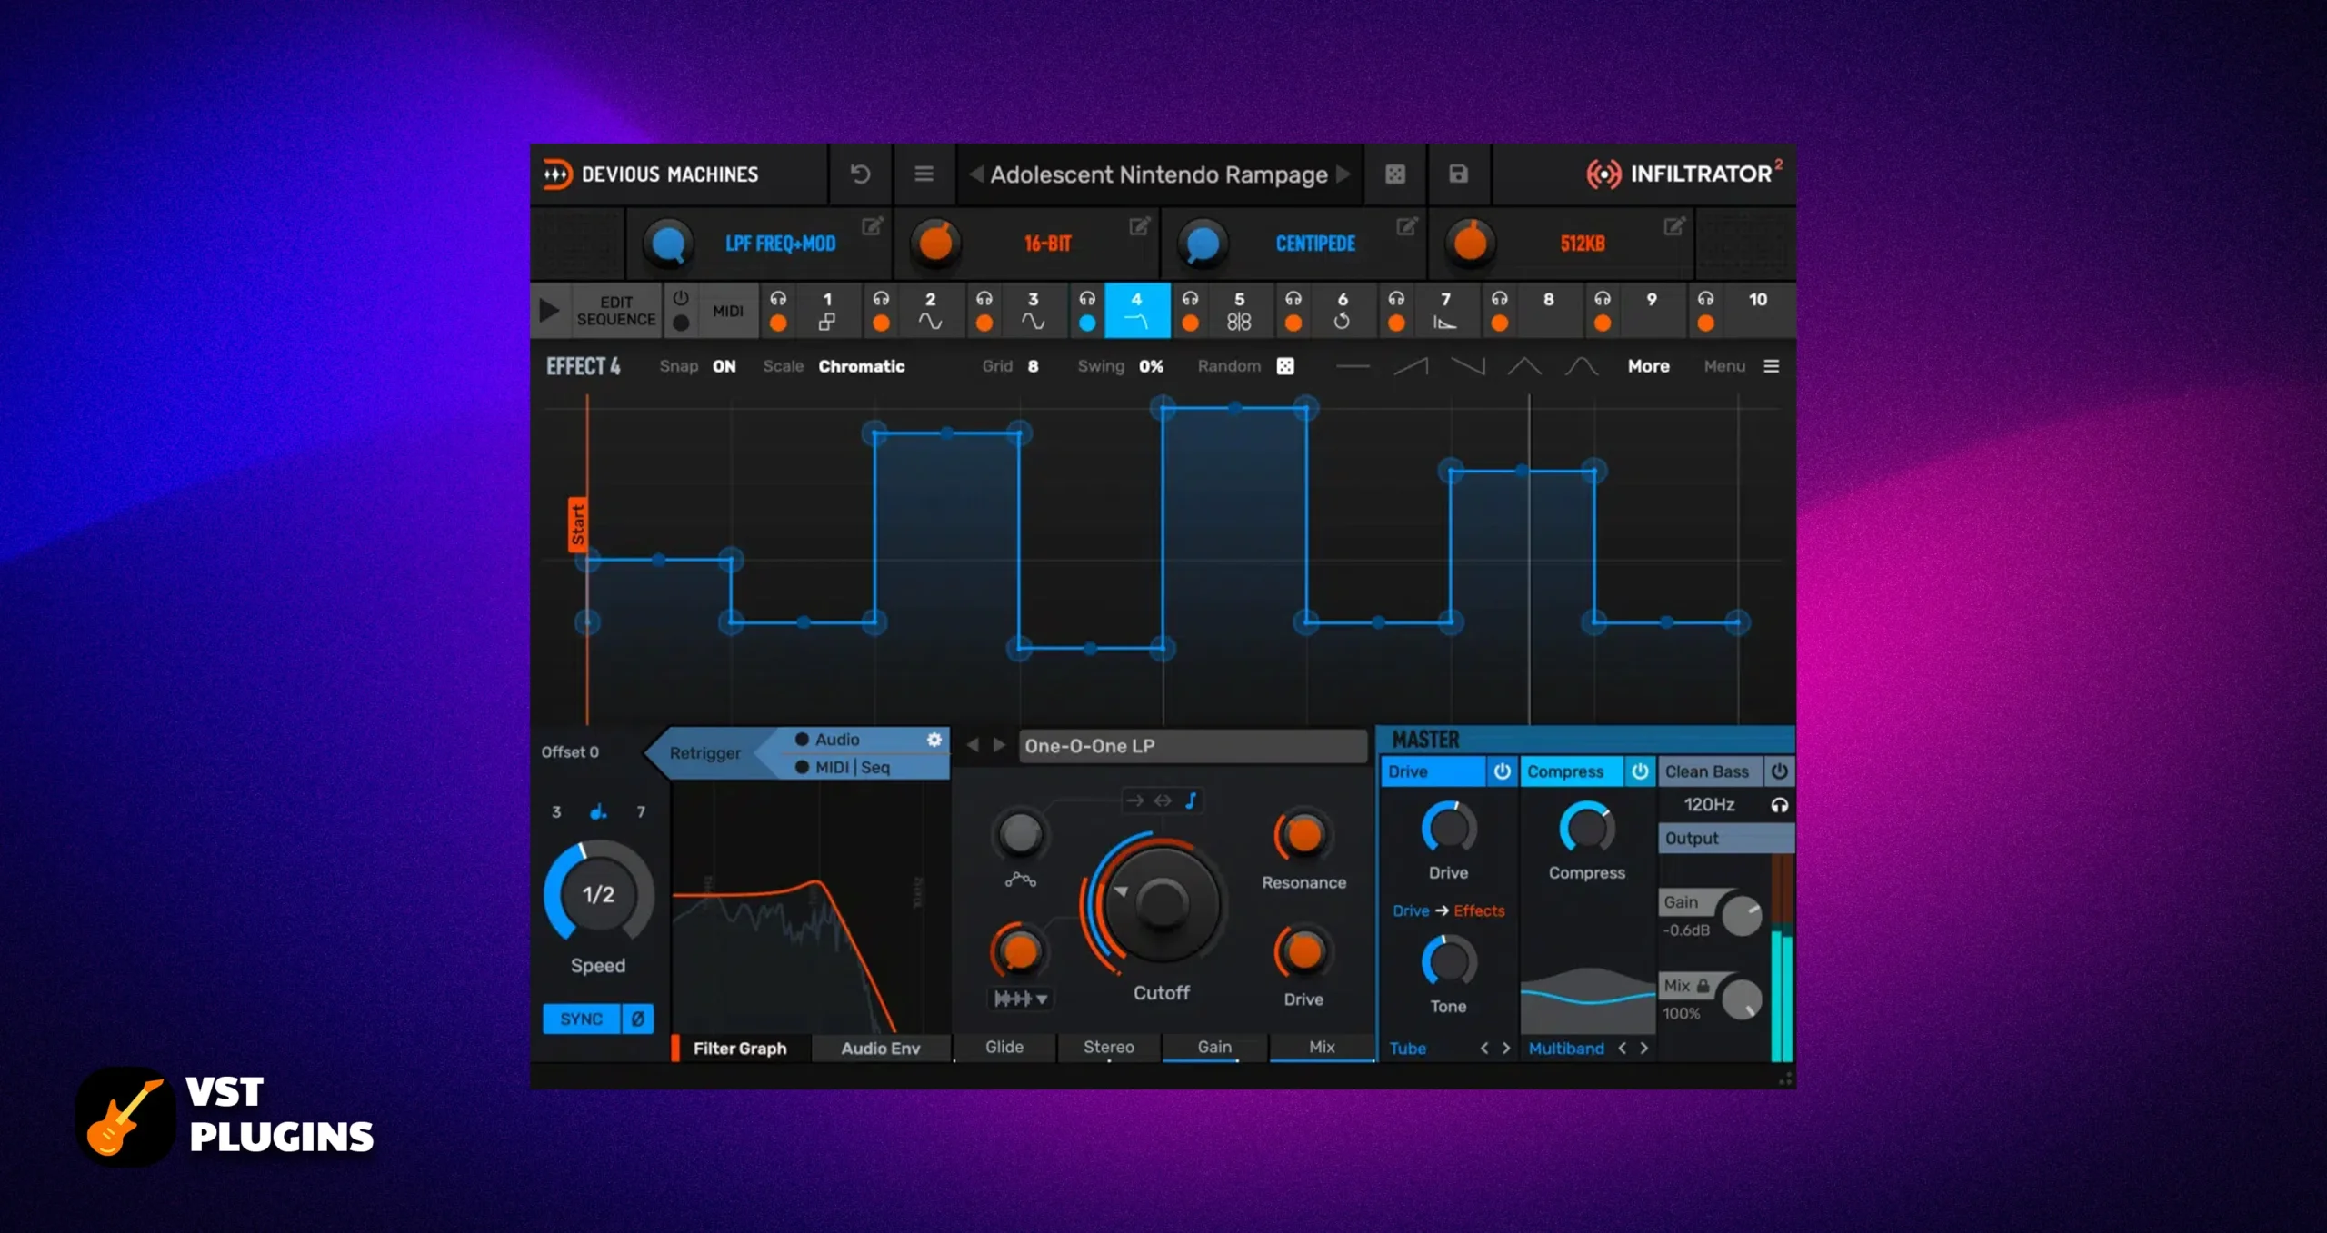Select the dotted note speed mode

(x=598, y=811)
